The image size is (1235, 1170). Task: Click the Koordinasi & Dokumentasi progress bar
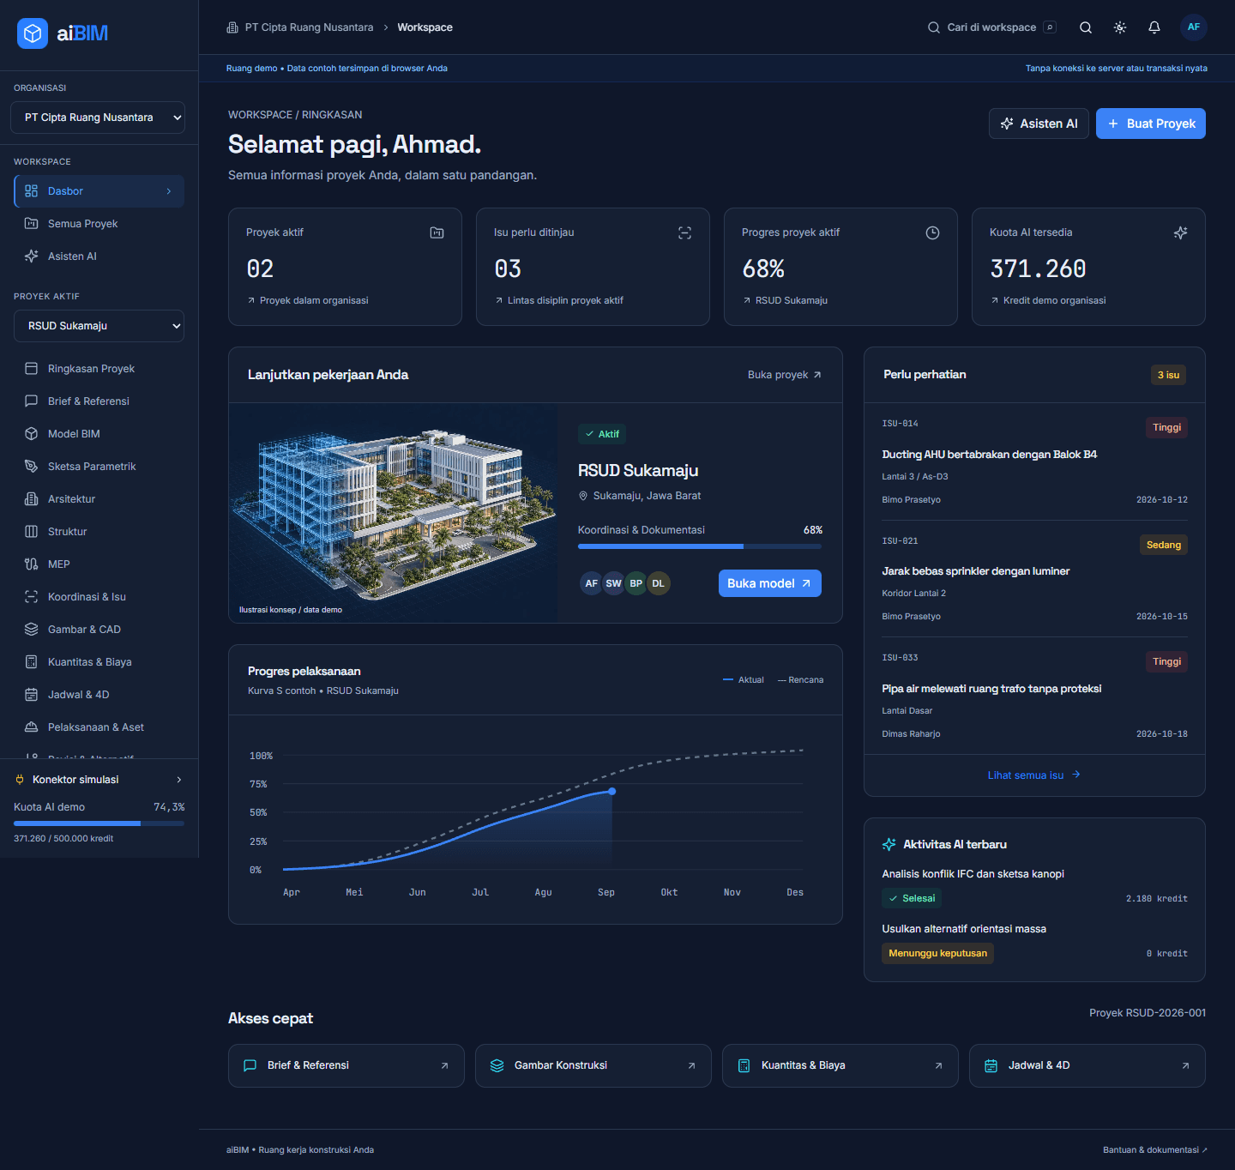700,546
